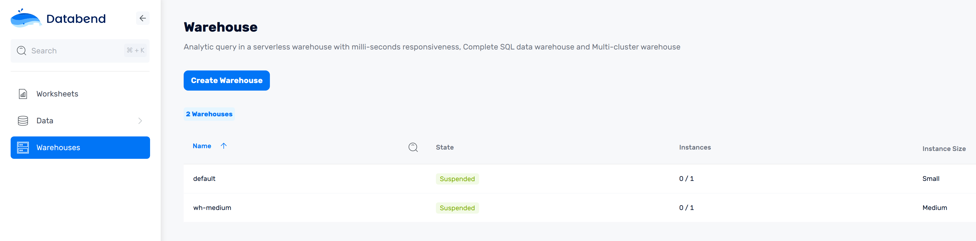Viewport: 976px width, 241px height.
Task: Open the default warehouse row
Action: point(580,179)
